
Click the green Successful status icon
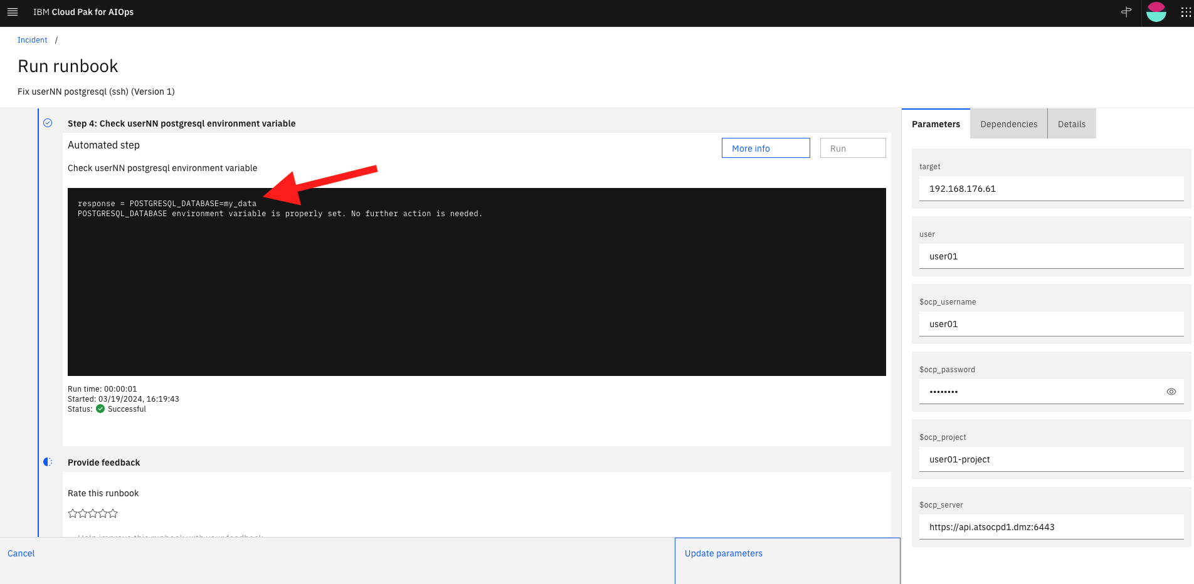point(100,409)
